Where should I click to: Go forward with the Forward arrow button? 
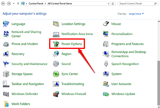pyautogui.click(x=9, y=4)
